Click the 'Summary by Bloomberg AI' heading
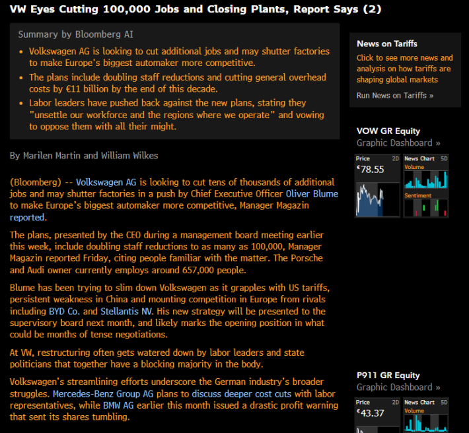 point(76,35)
